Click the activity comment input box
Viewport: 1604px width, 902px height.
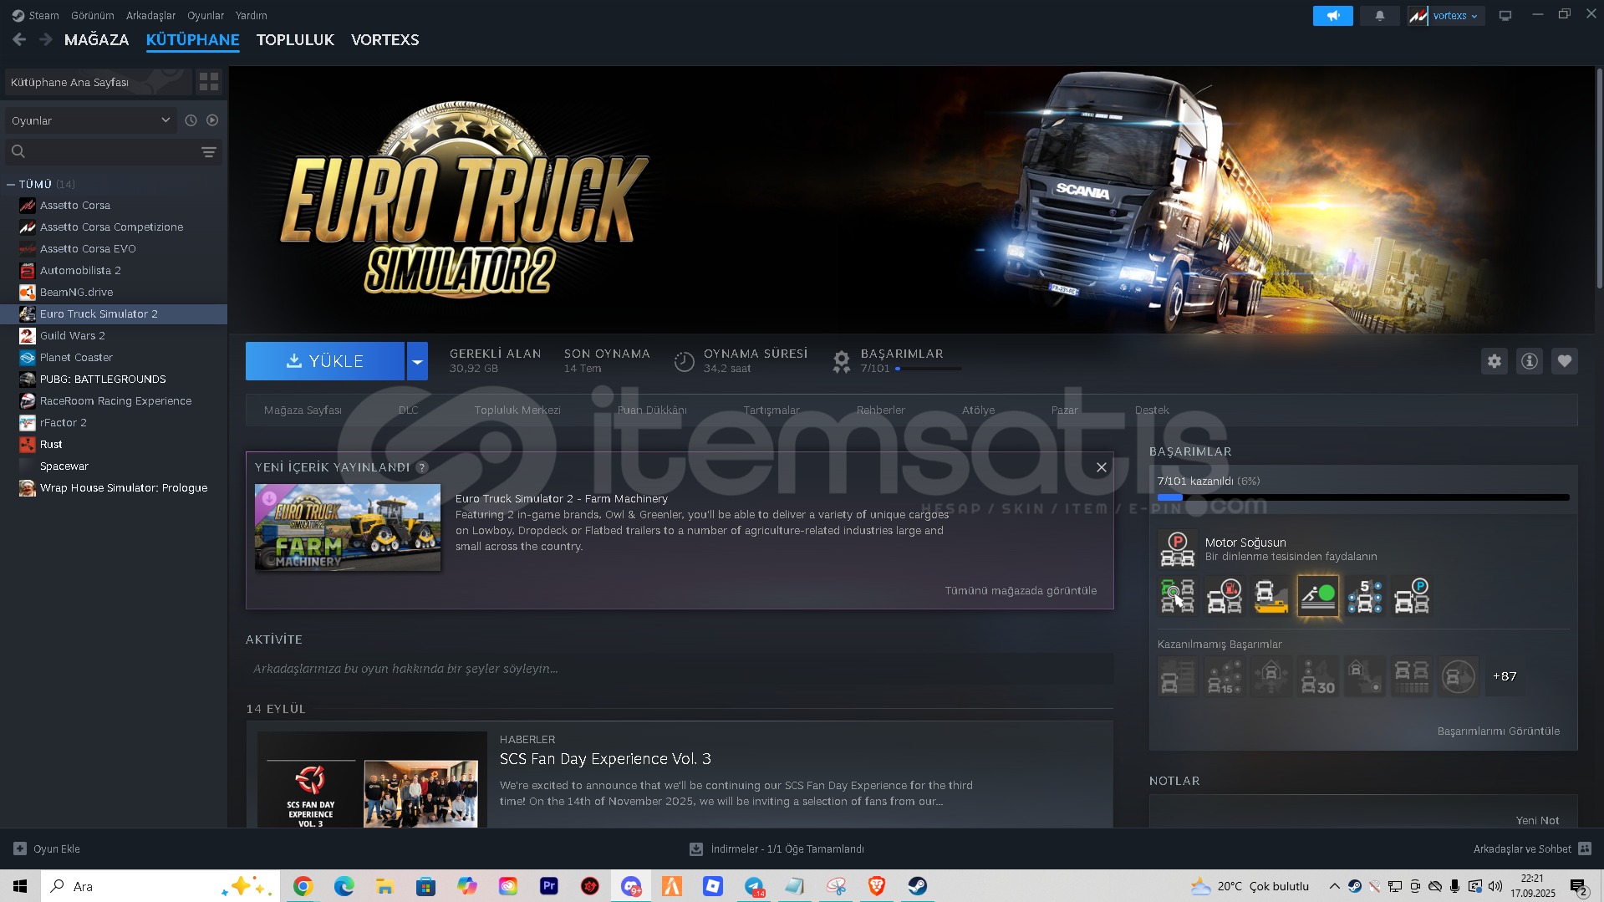pos(680,669)
